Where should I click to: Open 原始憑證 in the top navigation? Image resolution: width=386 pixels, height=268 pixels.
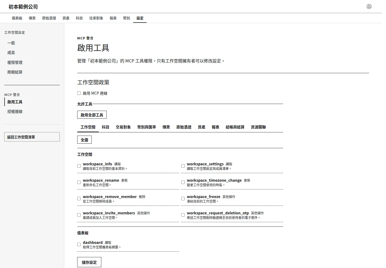49,18
